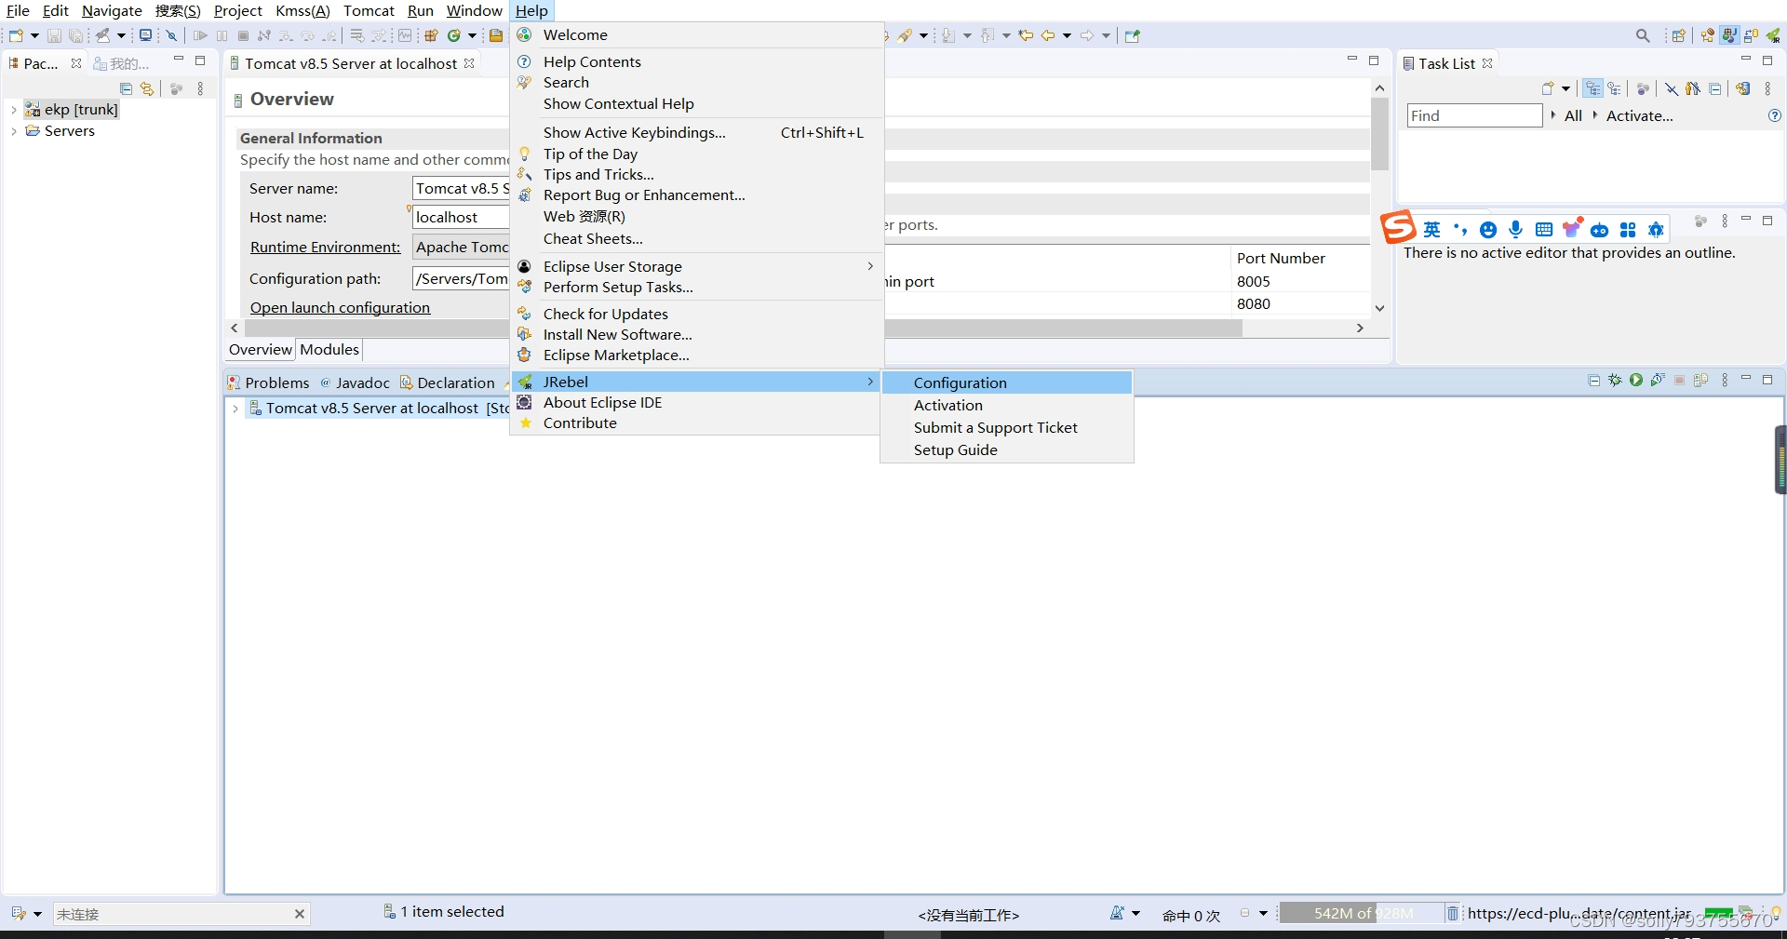
Task: Expand the ekp [trunk] project node
Action: tap(13, 109)
